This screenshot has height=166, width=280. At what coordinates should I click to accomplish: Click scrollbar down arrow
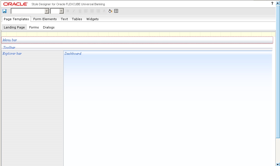278,164
